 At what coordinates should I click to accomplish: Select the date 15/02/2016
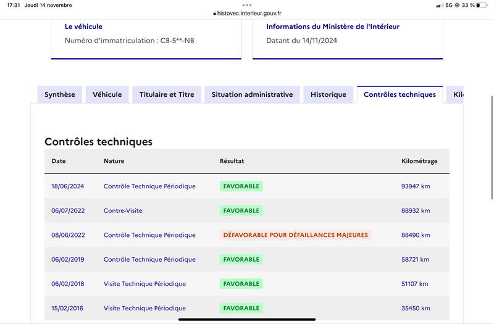click(x=67, y=308)
